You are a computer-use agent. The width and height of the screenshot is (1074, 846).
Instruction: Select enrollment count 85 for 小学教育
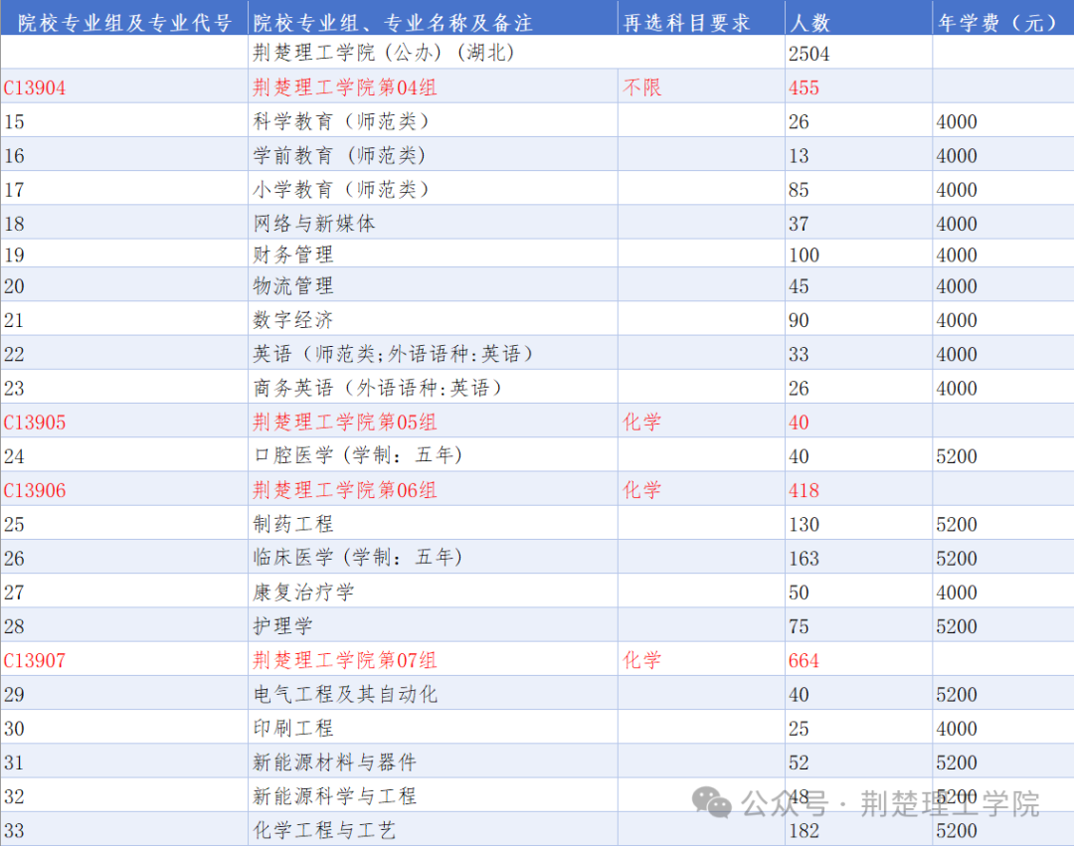point(799,190)
